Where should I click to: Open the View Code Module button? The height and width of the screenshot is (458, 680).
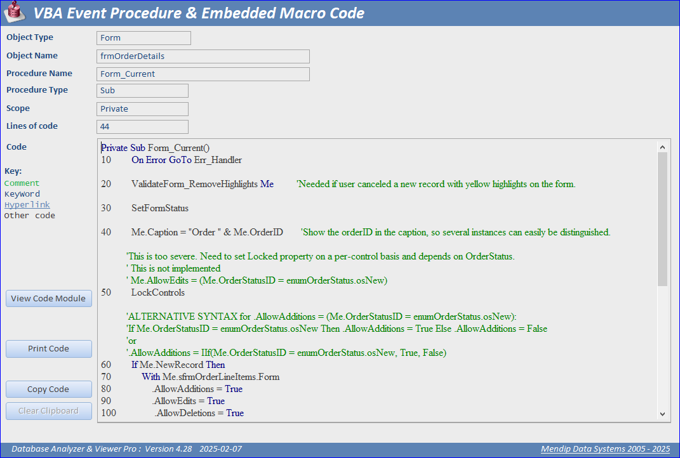[x=48, y=299]
